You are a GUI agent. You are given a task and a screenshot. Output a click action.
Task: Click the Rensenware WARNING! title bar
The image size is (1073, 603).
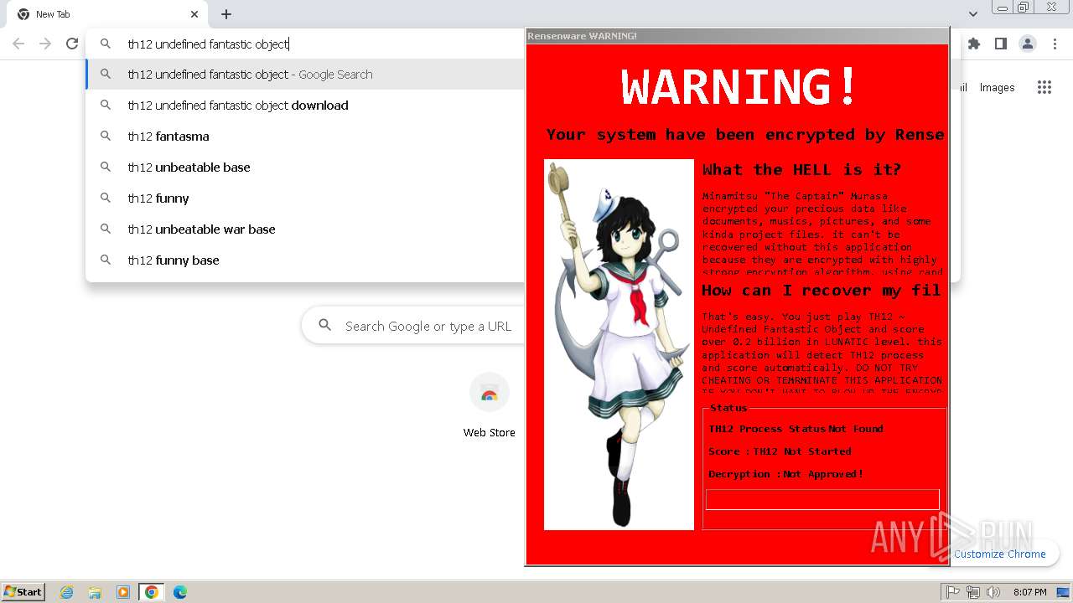click(x=737, y=36)
